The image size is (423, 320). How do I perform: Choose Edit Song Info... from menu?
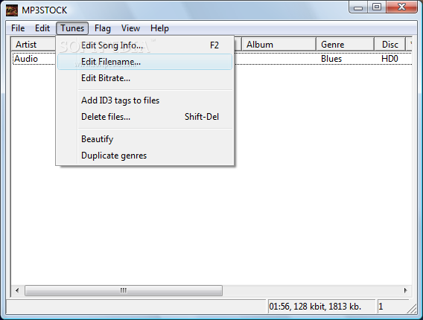click(145, 45)
